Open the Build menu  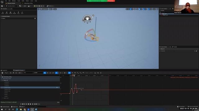(x=23, y=1)
